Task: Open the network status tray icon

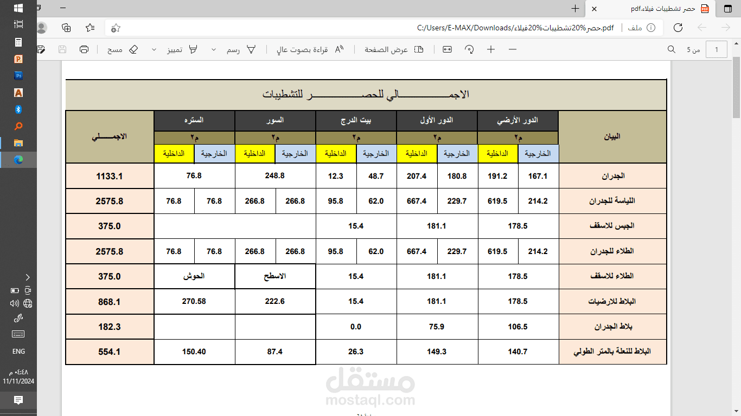Action: coord(28,303)
